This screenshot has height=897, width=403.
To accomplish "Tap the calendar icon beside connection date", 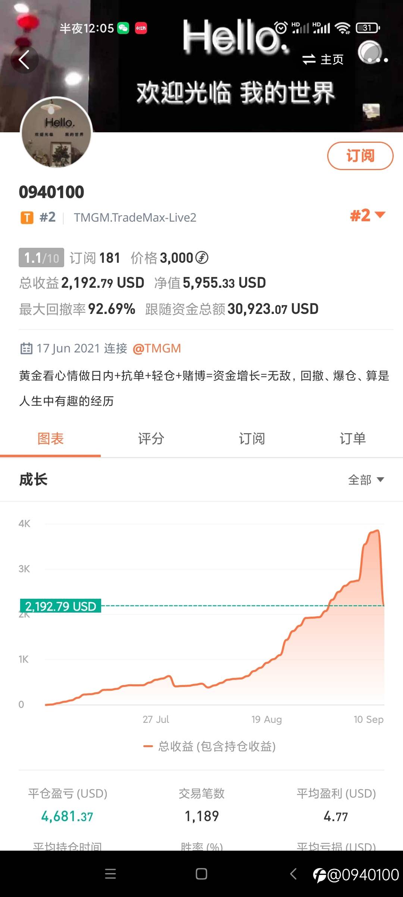I will (x=26, y=348).
